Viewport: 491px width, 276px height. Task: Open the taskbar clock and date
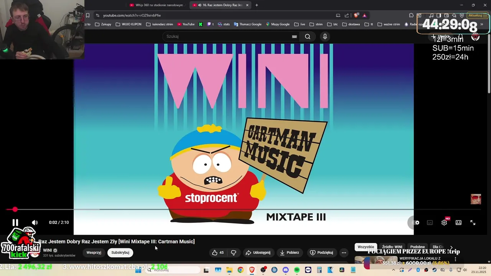[x=478, y=270]
